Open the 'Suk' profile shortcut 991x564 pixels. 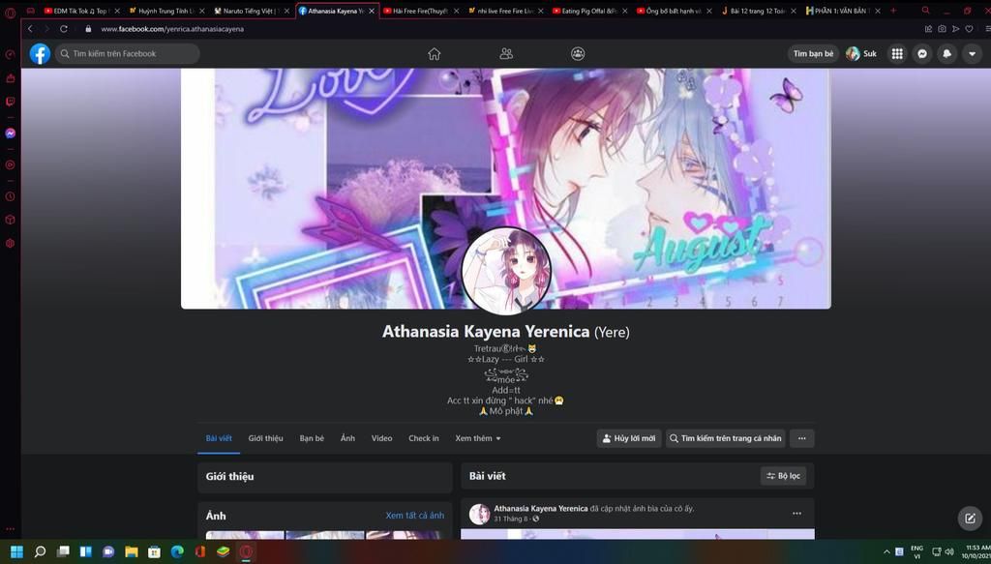[x=861, y=53]
